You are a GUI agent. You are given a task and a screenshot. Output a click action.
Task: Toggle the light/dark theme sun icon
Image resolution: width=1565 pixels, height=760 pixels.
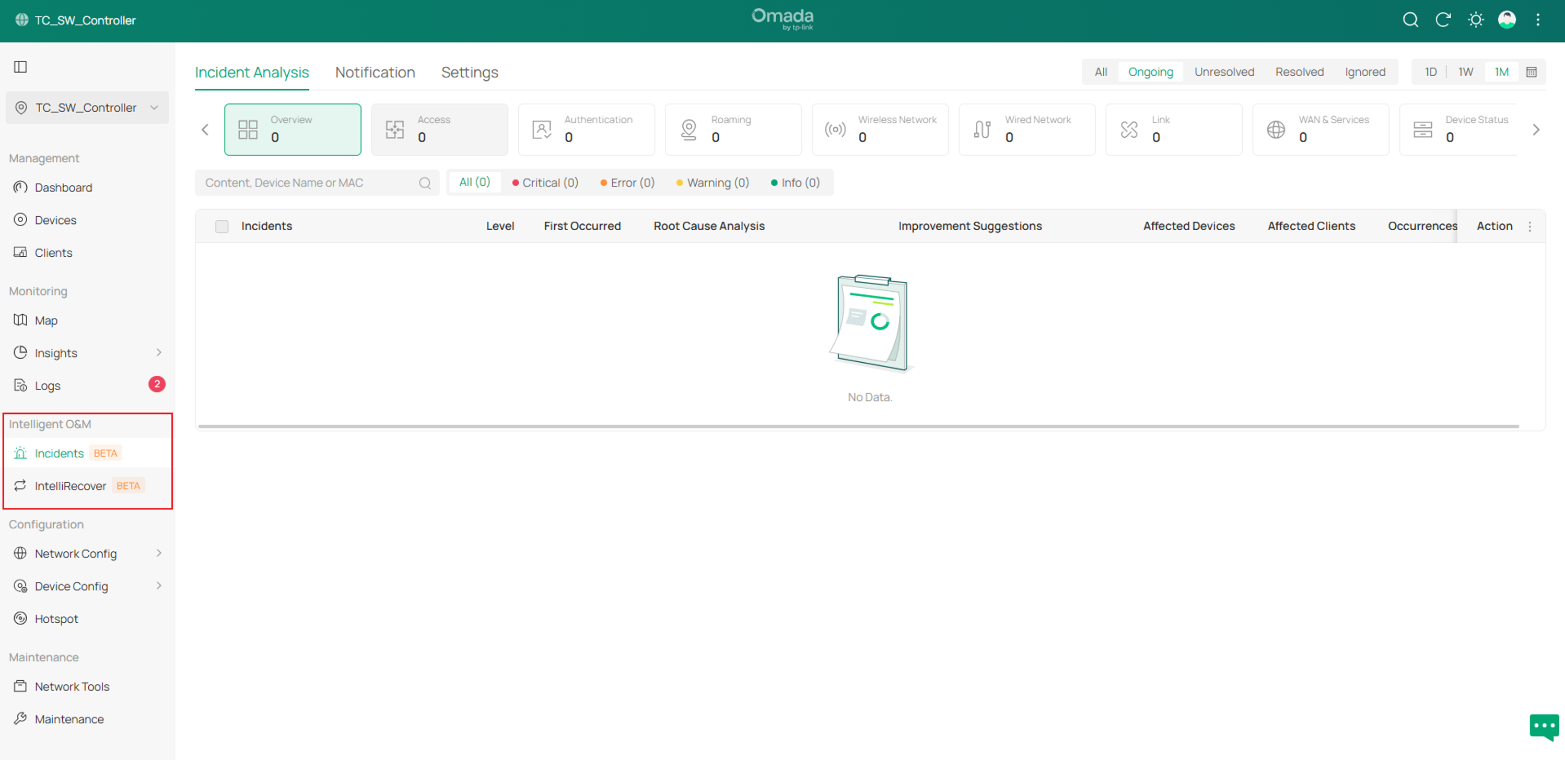click(1475, 20)
